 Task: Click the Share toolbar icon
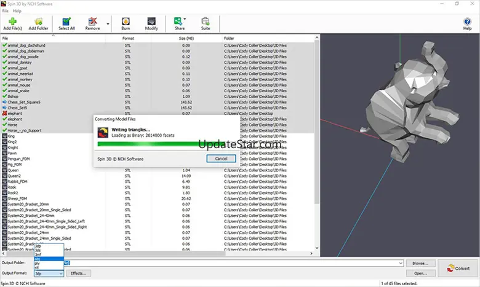pos(179,23)
